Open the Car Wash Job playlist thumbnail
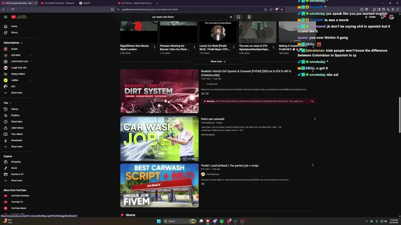 click(x=159, y=139)
